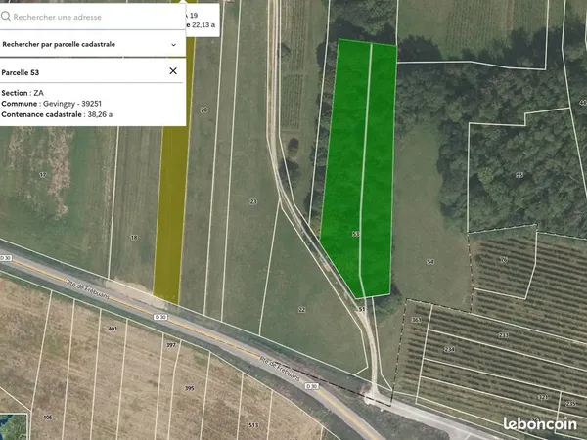The width and height of the screenshot is (587, 440).
Task: Select parcel 18 label
Action: 134,238
